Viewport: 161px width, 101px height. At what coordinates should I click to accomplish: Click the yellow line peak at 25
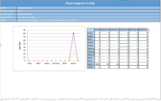tap(73, 52)
